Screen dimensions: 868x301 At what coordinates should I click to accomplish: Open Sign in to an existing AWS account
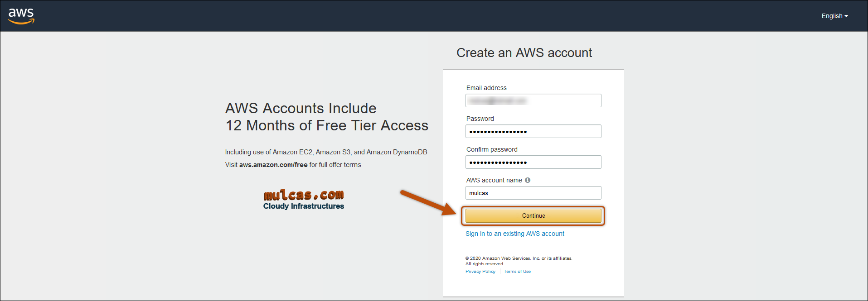coord(514,234)
